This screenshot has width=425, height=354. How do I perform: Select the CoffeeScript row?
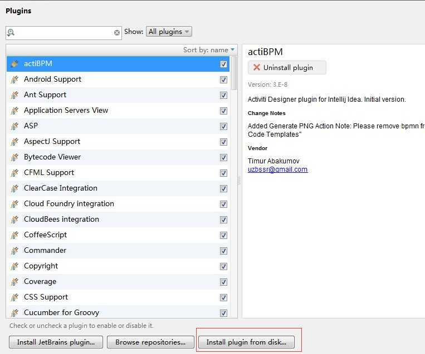pos(118,235)
